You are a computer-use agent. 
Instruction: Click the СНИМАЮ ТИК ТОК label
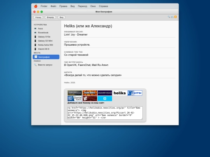point(73,52)
